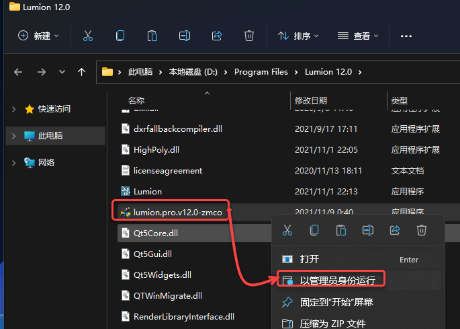The width and height of the screenshot is (460, 329).
Task: Click the date 2021/9/17 17:11
Action: pos(326,129)
